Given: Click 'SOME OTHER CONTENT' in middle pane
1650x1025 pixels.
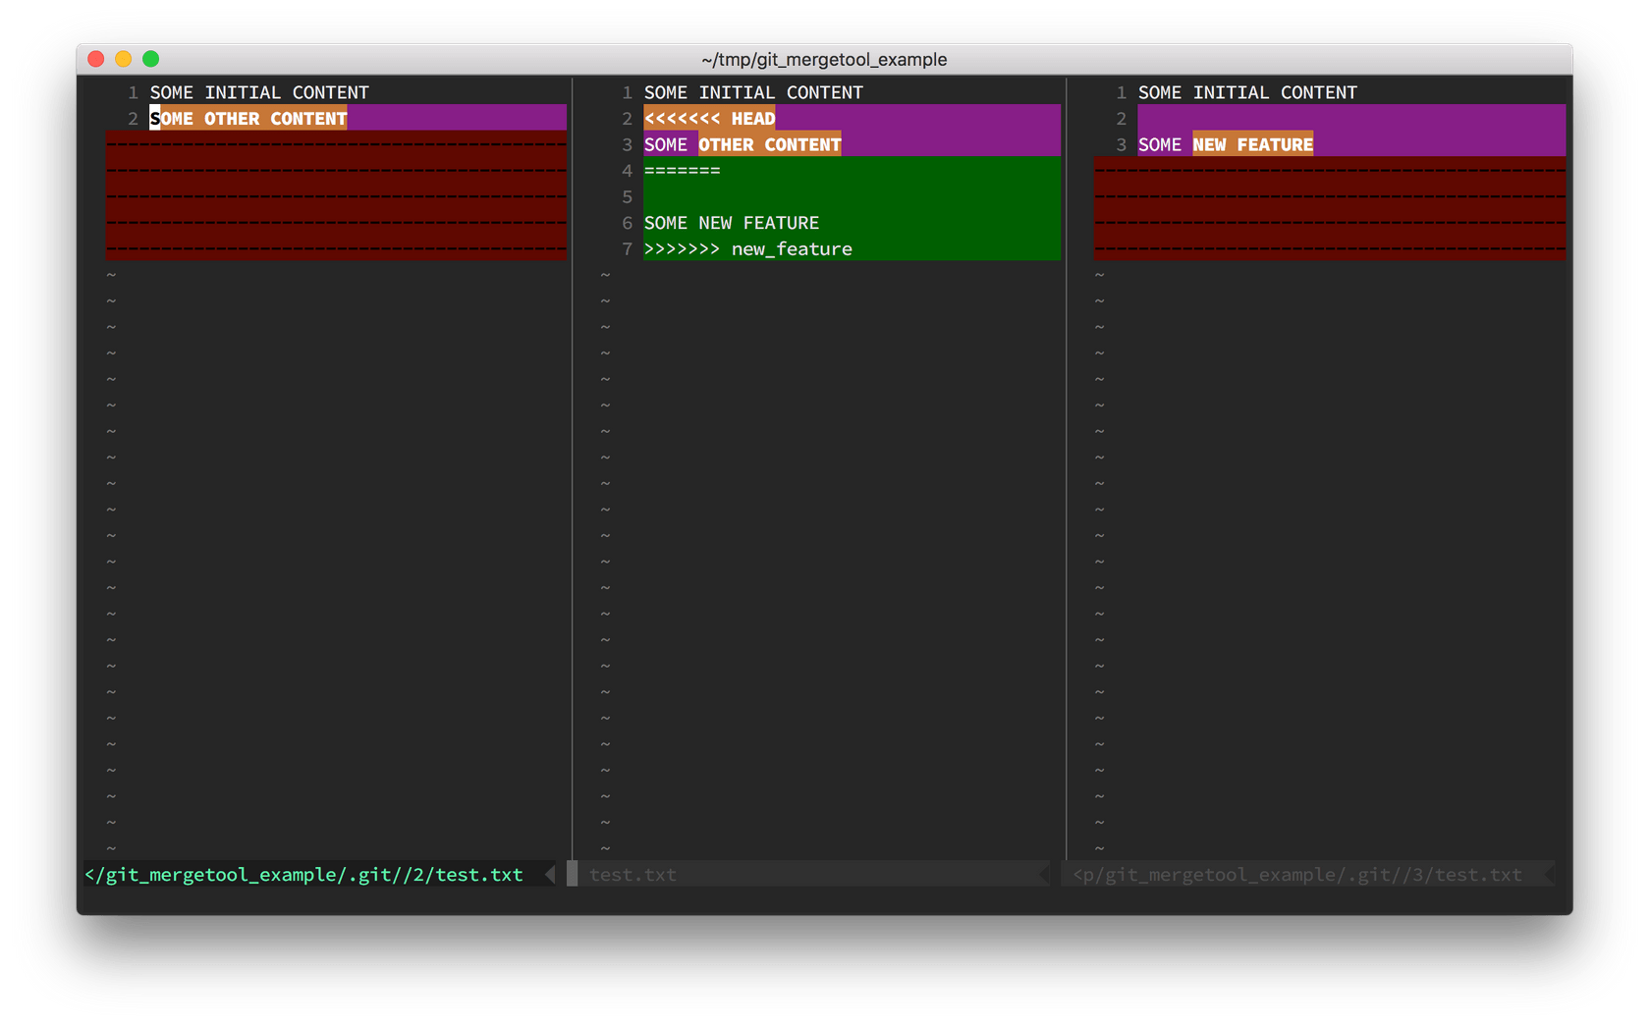Looking at the screenshot, I should 742,144.
